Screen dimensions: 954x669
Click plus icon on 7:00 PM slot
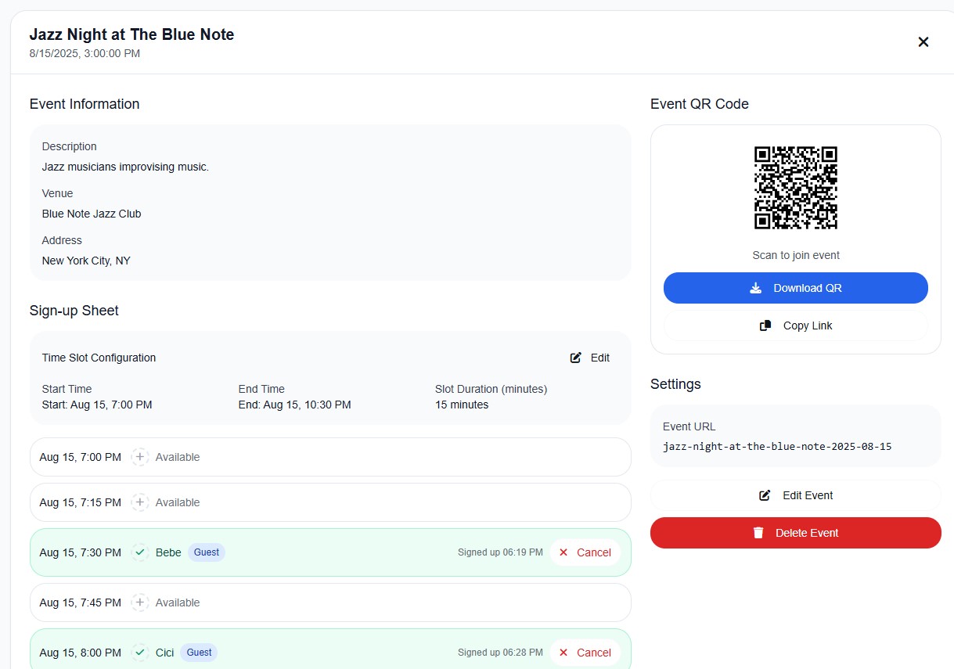click(x=140, y=457)
